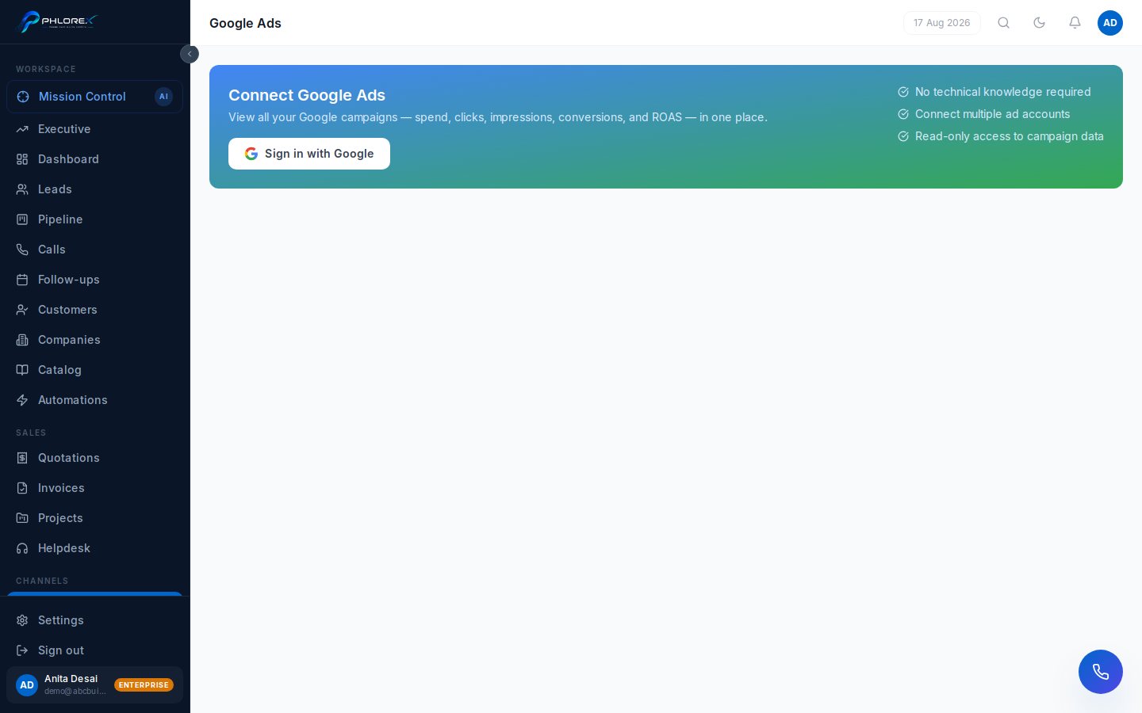Click the Settings gear icon

point(22,620)
